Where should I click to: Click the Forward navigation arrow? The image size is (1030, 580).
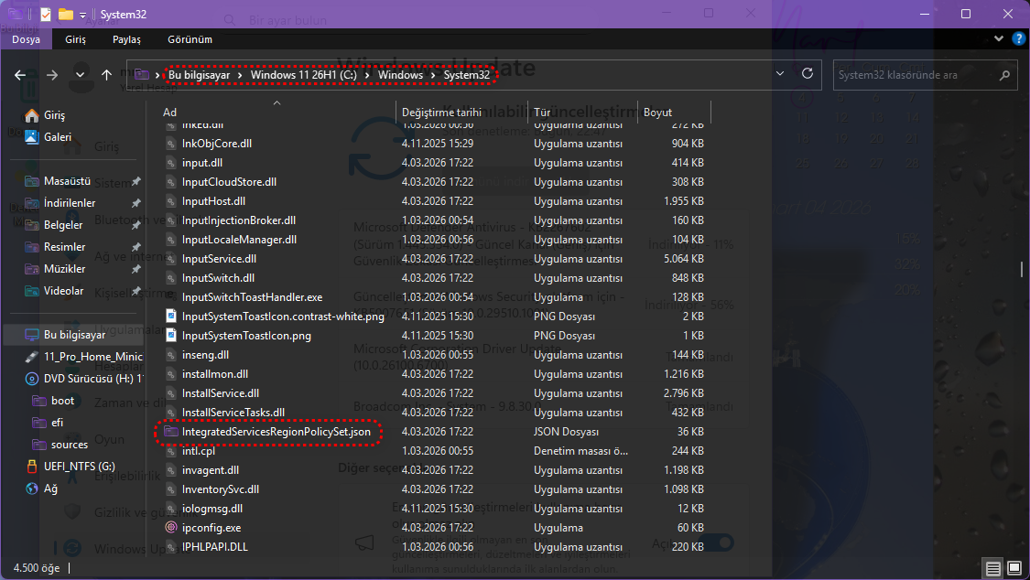[52, 75]
